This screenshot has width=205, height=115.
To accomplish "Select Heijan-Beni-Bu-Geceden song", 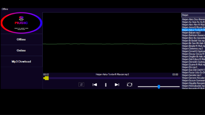I will (x=193, y=38).
